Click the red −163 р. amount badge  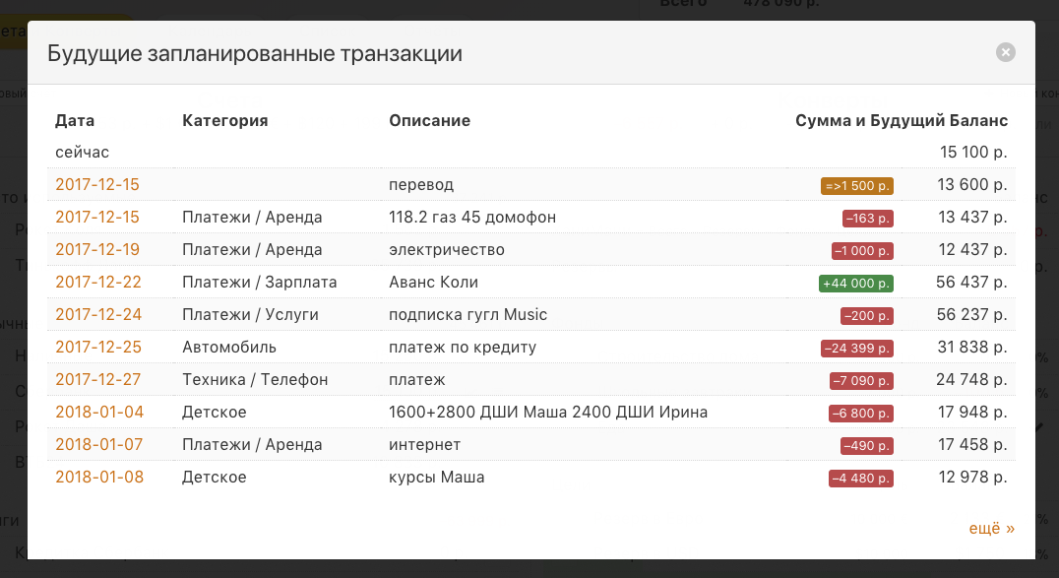pos(867,218)
